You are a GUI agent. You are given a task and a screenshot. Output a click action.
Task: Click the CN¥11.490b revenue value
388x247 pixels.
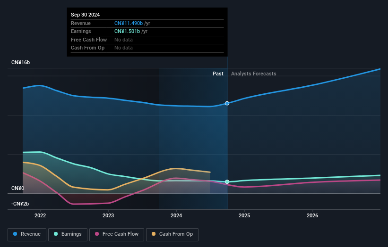pos(129,23)
